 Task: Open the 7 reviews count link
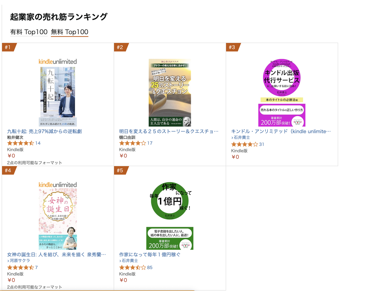(x=36, y=267)
